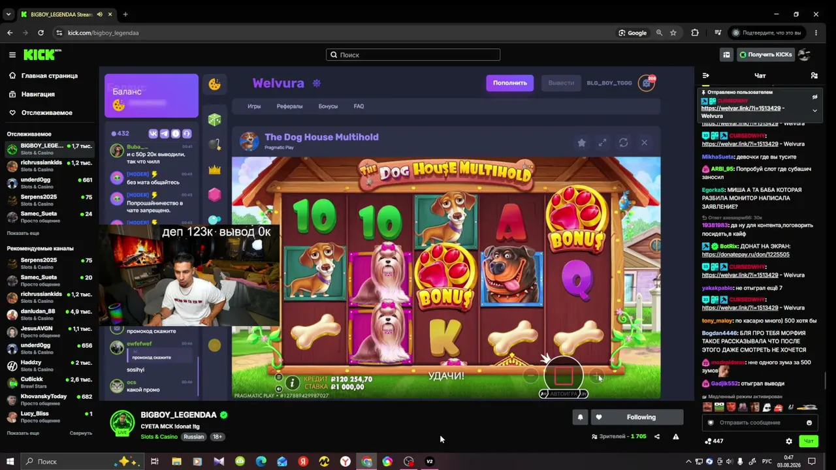Hide the pinned message with the eye-slash icon

pyautogui.click(x=814, y=97)
